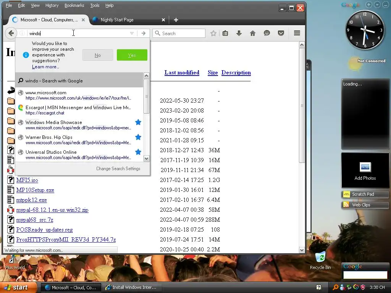Switch to the Nightly Start Page tab
Image resolution: width=391 pixels, height=293 pixels.
click(129, 20)
